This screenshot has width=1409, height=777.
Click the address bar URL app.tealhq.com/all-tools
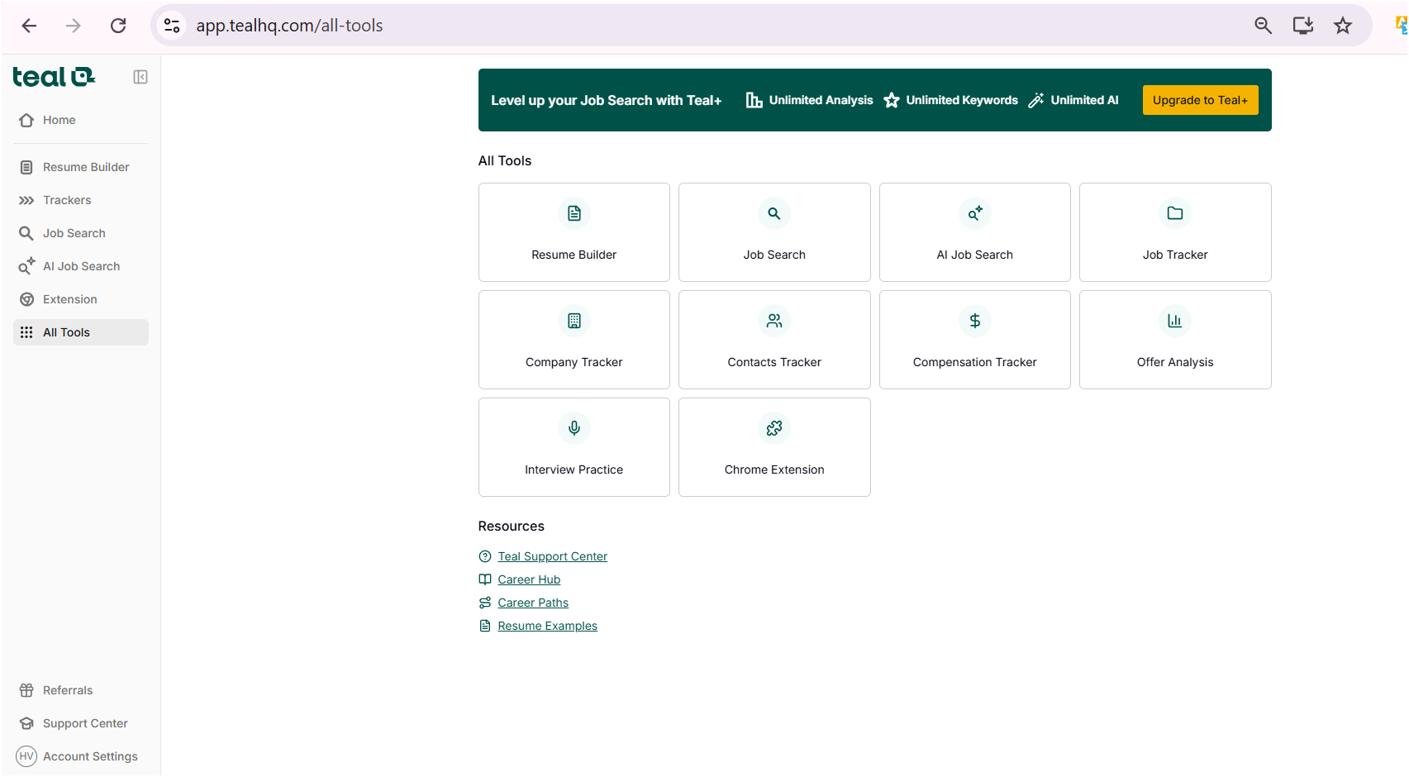(289, 26)
